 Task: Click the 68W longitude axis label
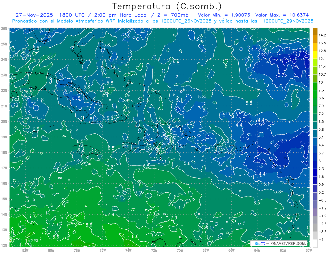point(206,250)
